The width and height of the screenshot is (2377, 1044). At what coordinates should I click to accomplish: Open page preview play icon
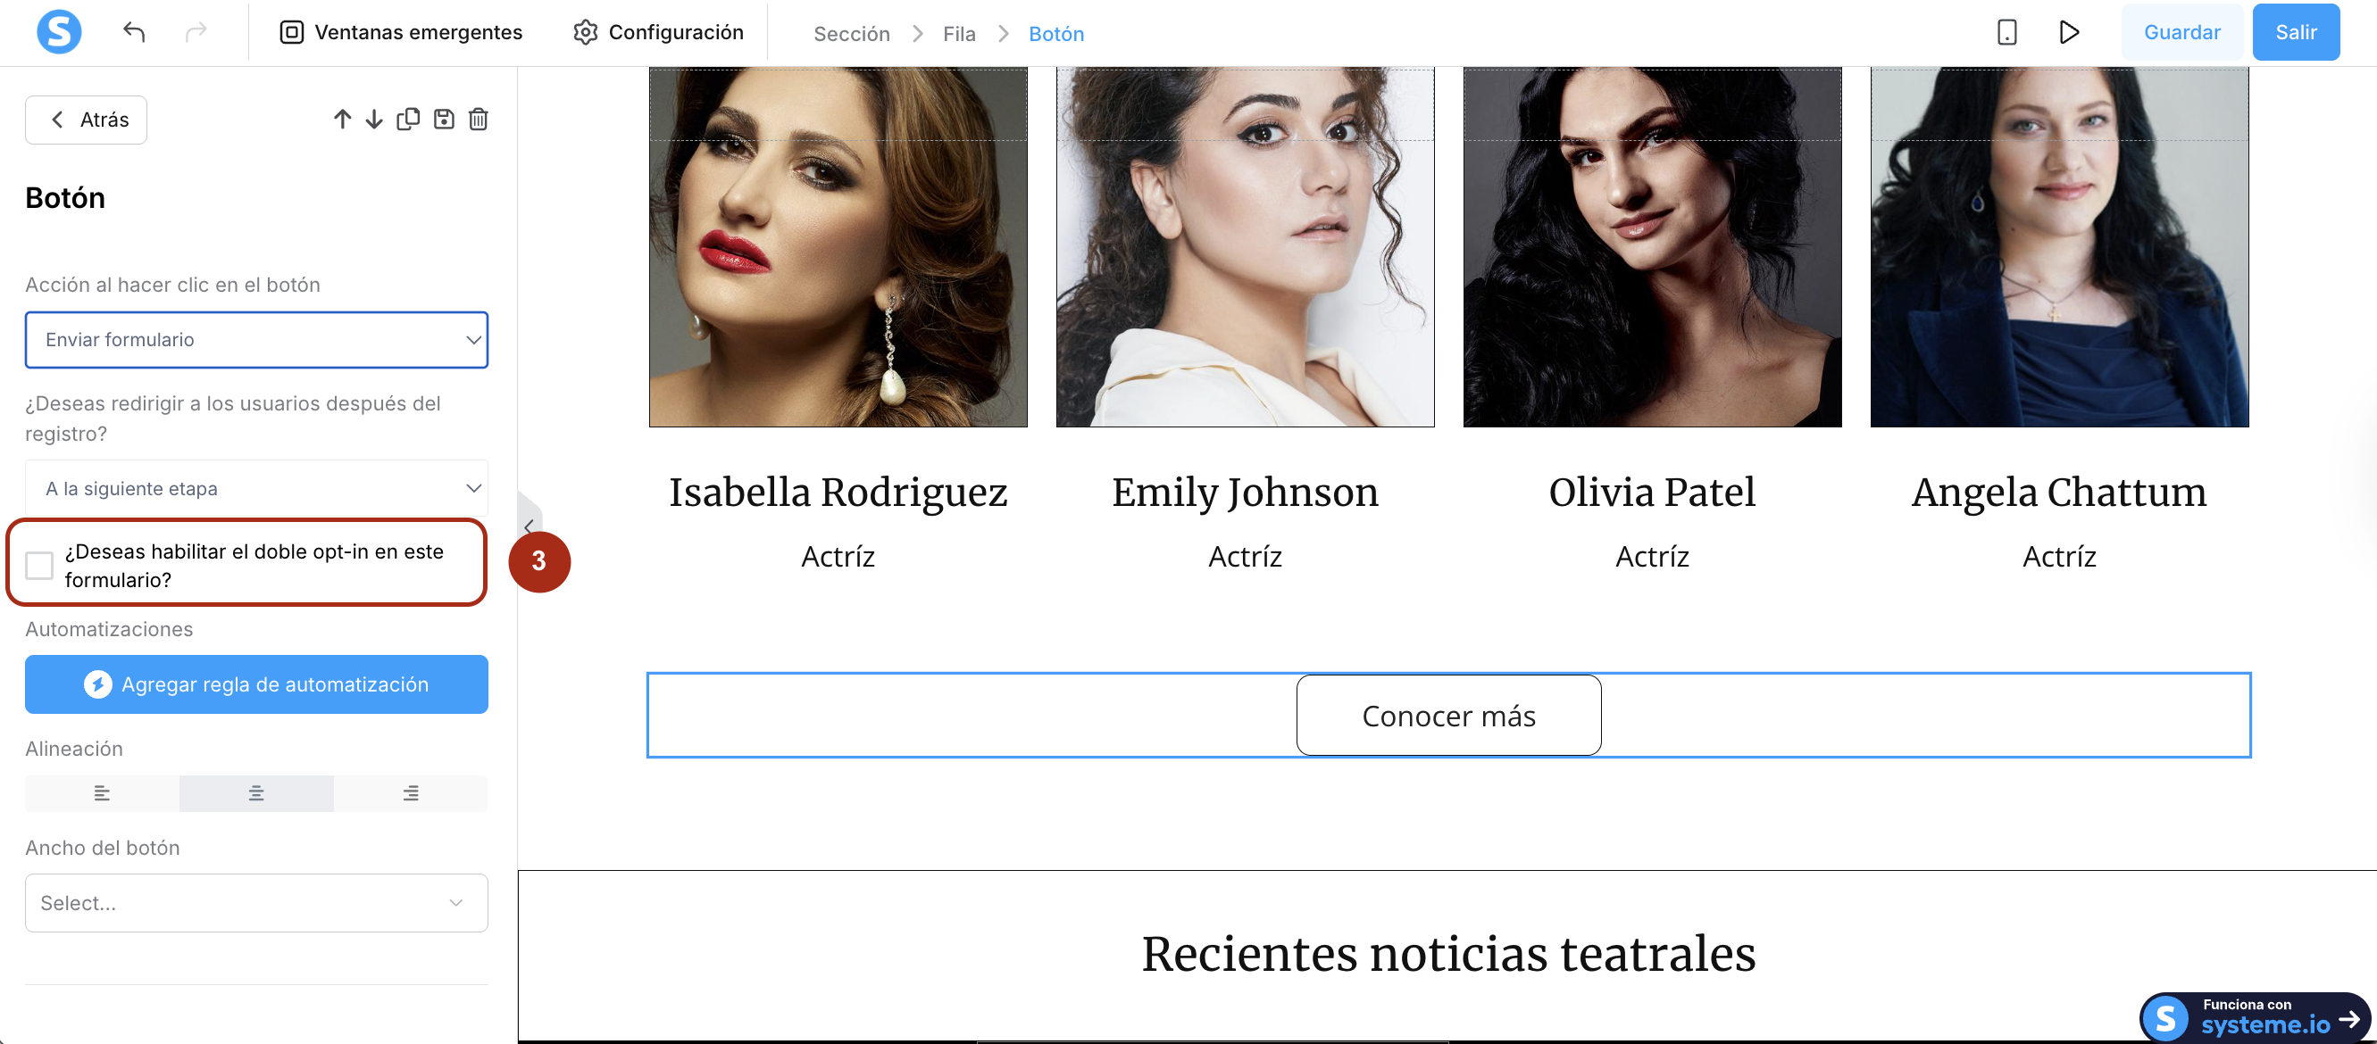pyautogui.click(x=2068, y=32)
